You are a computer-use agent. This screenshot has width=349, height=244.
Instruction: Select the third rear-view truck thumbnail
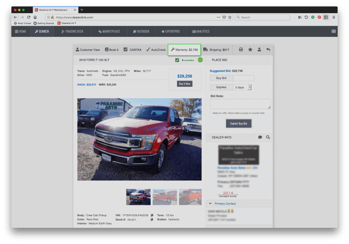[x=190, y=197]
